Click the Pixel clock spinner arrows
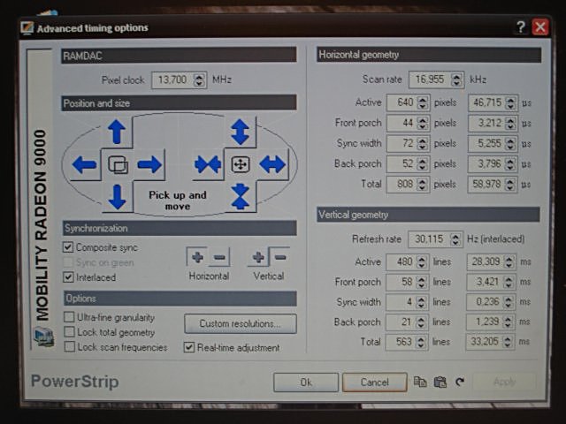Screen dimensions: 566x424 [199, 79]
